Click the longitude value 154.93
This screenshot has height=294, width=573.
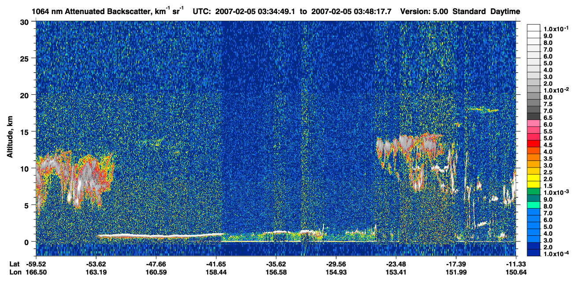coord(336,272)
